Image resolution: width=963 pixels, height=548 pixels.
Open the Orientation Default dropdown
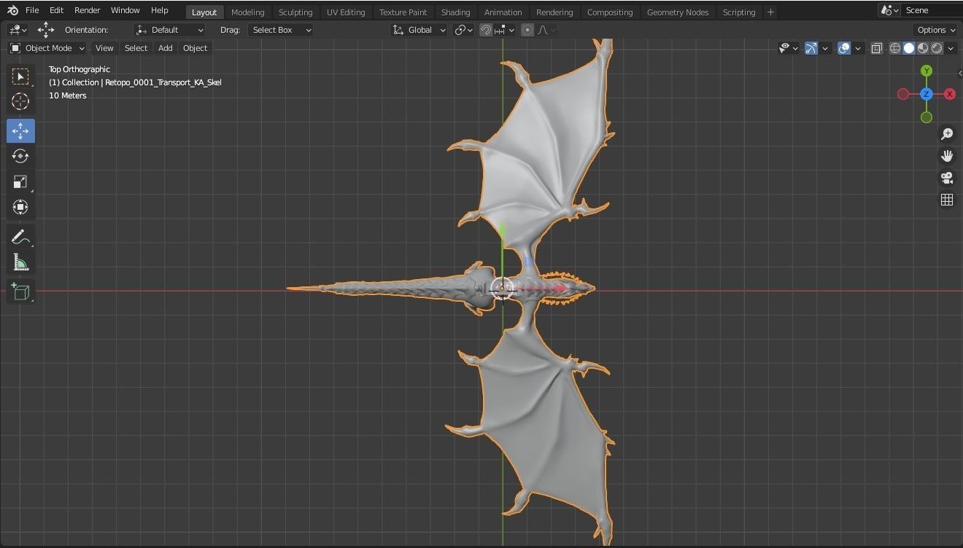pos(170,30)
